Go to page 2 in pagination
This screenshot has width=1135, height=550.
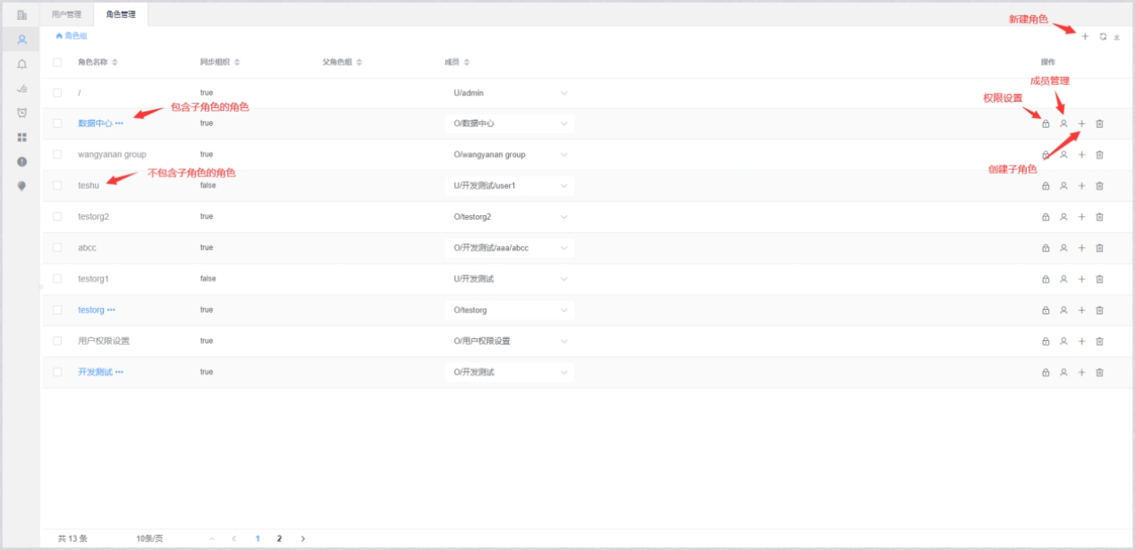point(279,538)
